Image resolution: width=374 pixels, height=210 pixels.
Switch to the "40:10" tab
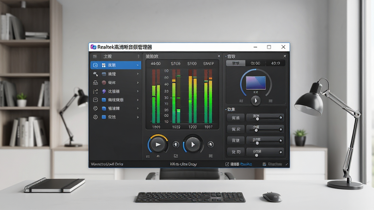click(x=275, y=63)
